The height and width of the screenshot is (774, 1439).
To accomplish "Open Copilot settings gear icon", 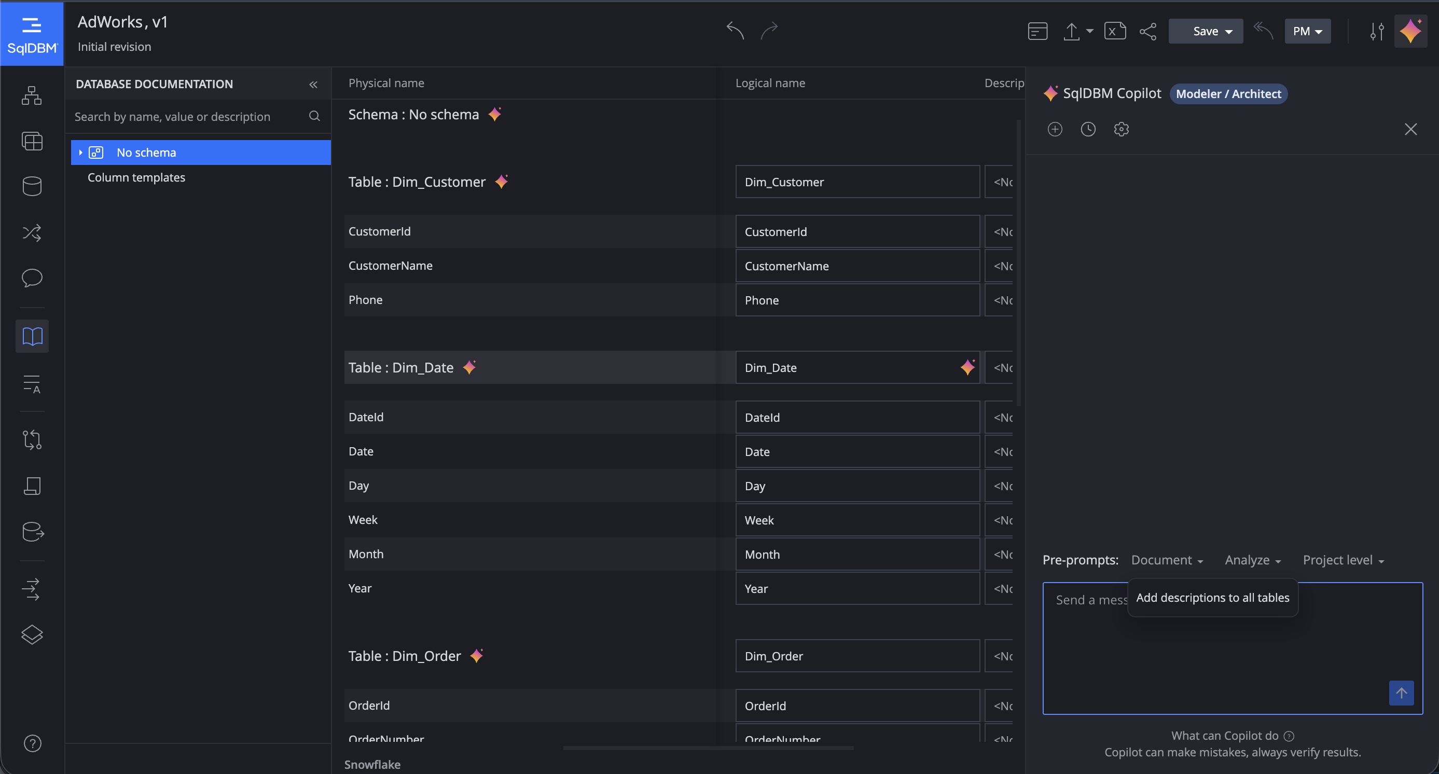I will [1121, 130].
